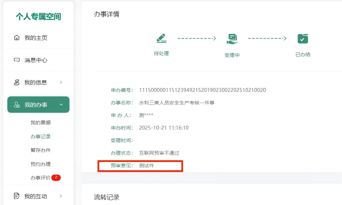
Task: Expand the 我的信息 chevron arrow
Action: [x=61, y=82]
